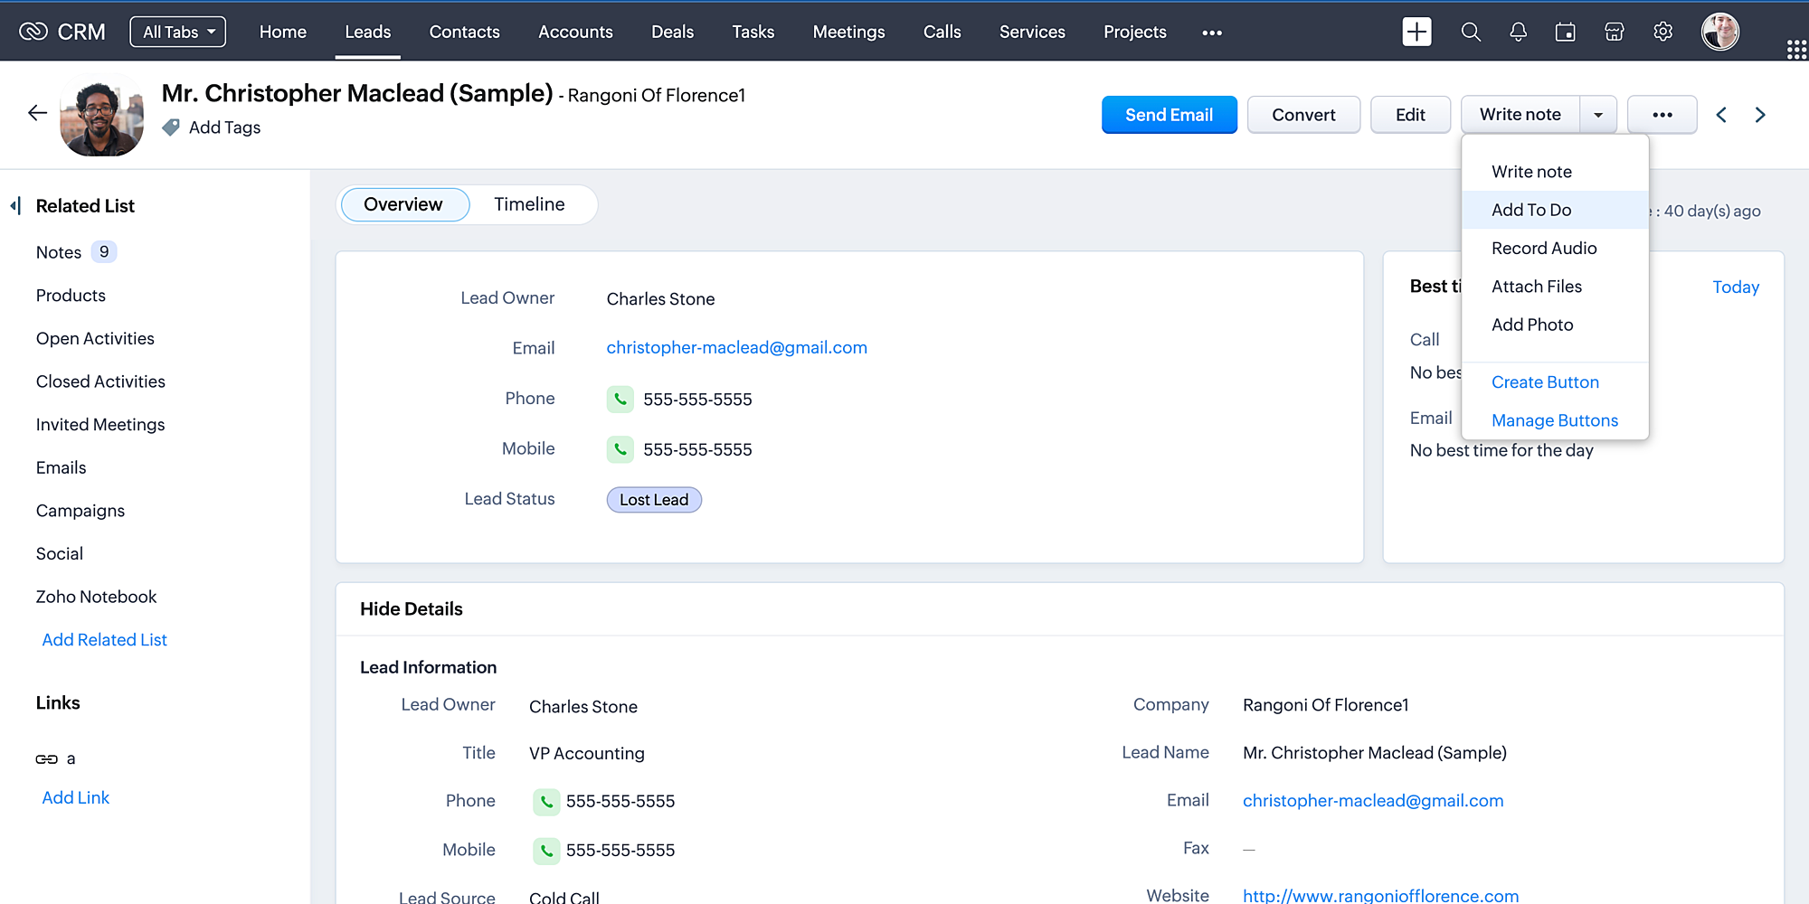Click the Send Email button
The image size is (1809, 904).
pyautogui.click(x=1169, y=115)
